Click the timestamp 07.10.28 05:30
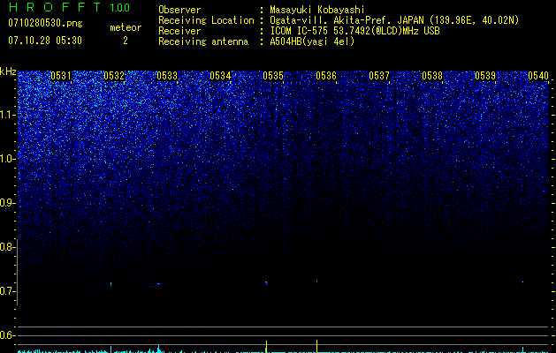The image size is (556, 353). coord(45,41)
